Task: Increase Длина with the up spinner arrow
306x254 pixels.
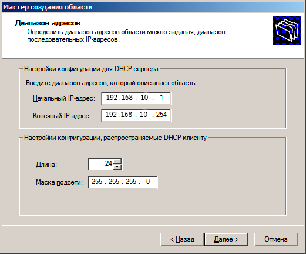Action: point(117,162)
